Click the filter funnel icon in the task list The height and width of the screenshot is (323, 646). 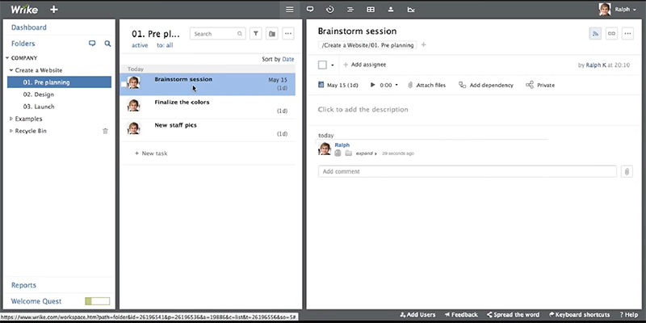click(255, 34)
